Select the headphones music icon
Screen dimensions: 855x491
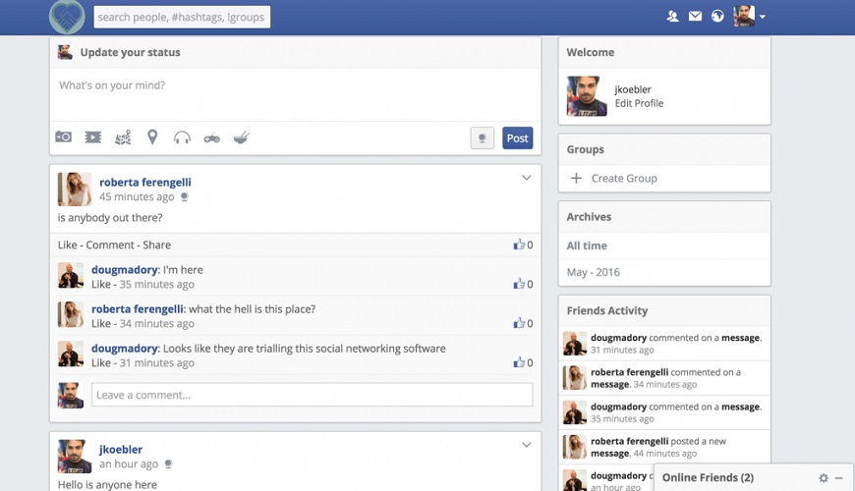point(182,137)
